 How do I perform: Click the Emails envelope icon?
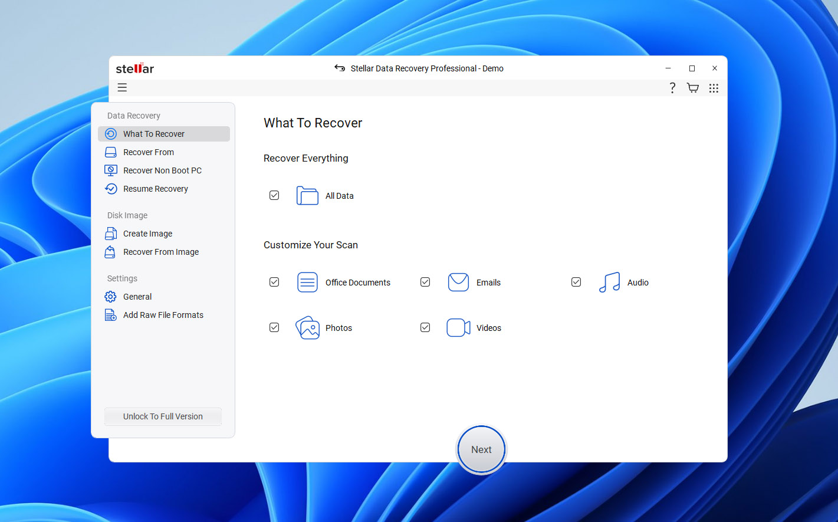458,283
